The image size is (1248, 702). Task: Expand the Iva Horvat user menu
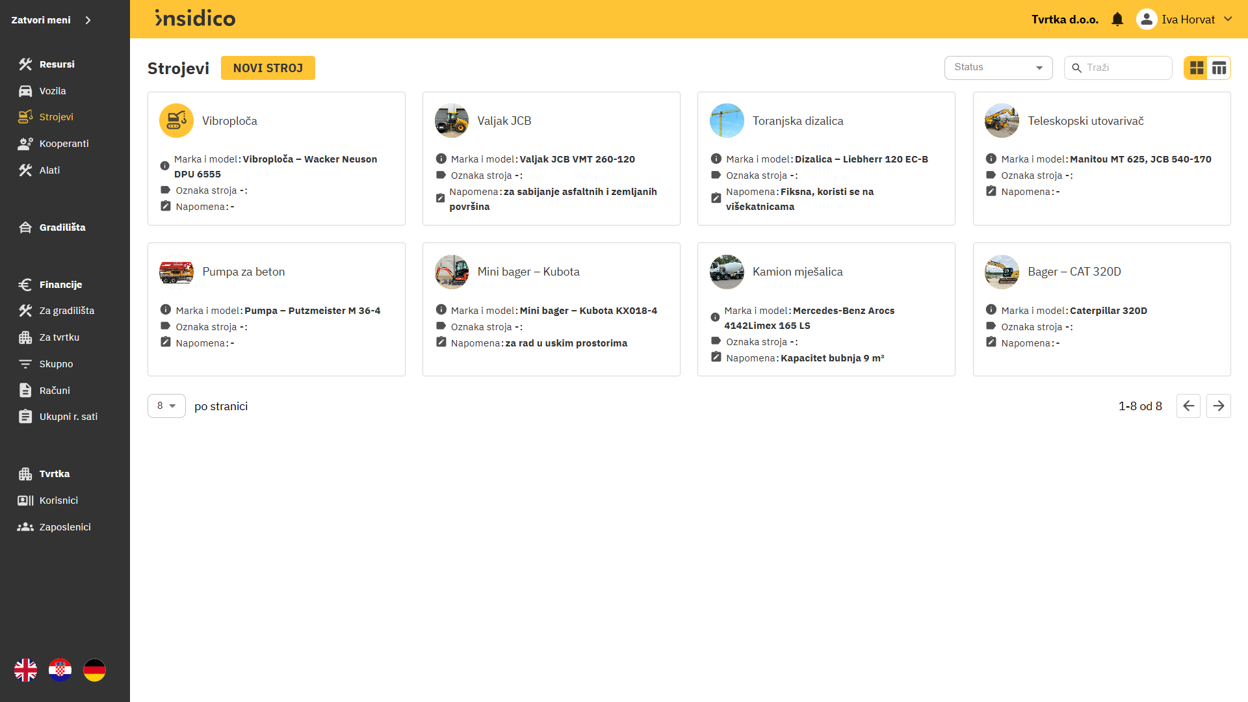1228,19
